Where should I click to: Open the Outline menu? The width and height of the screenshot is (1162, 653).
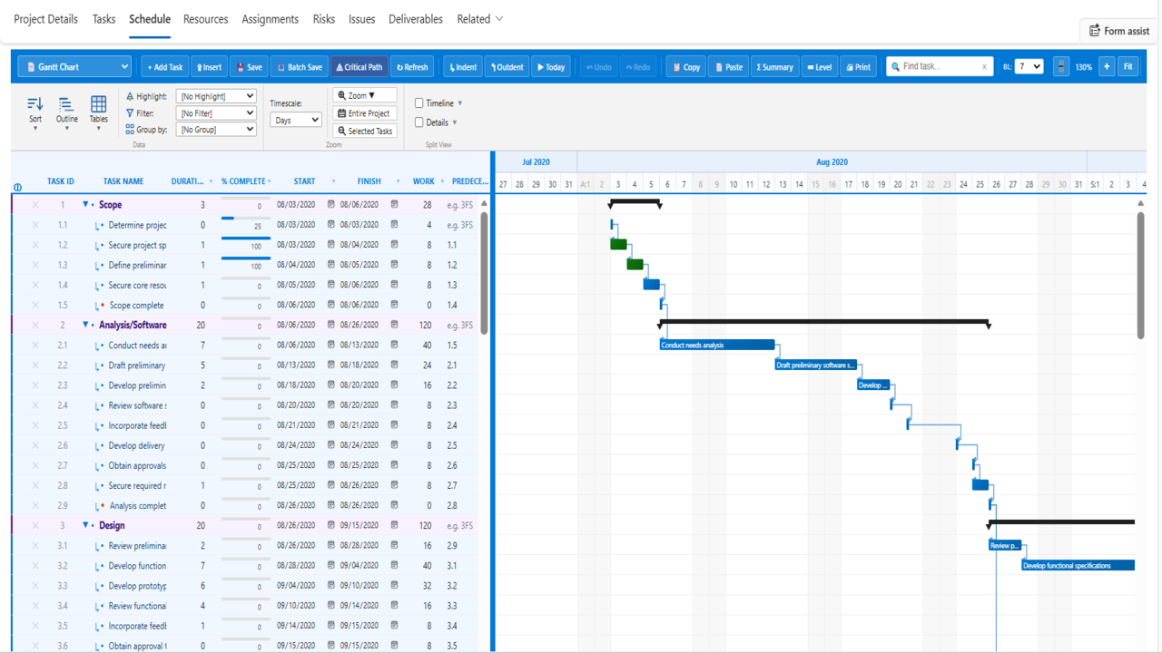[x=67, y=113]
